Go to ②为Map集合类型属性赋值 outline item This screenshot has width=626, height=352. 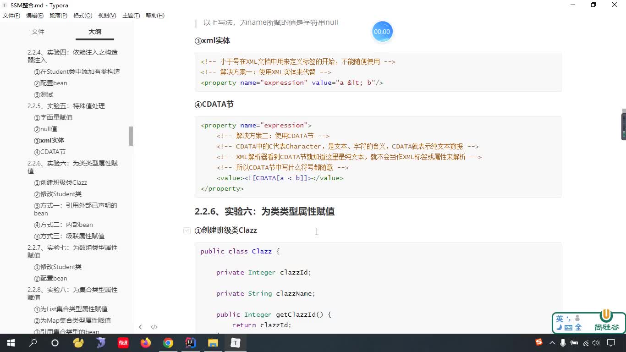pos(72,320)
